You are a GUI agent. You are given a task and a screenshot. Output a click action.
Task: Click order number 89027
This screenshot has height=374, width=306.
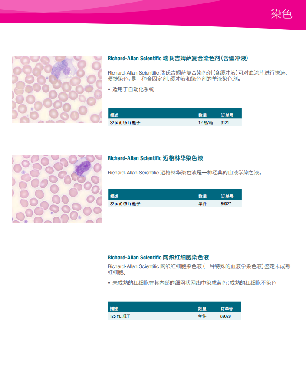pos(226,204)
